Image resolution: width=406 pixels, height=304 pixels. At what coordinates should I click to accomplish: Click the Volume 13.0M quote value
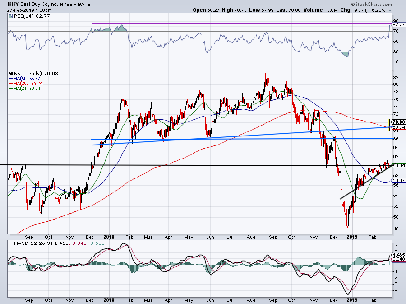click(320, 10)
